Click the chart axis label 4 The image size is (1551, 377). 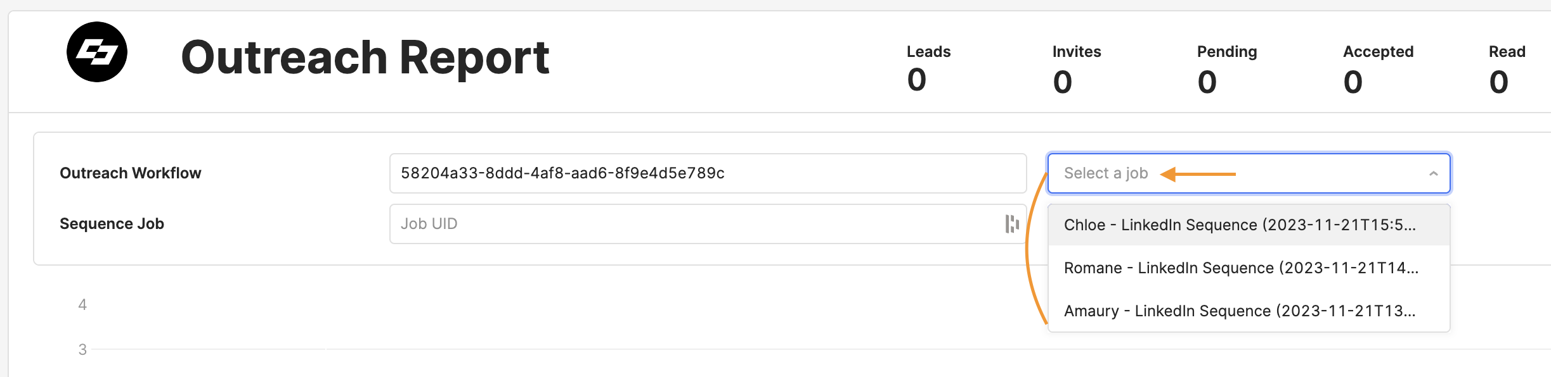click(x=82, y=305)
